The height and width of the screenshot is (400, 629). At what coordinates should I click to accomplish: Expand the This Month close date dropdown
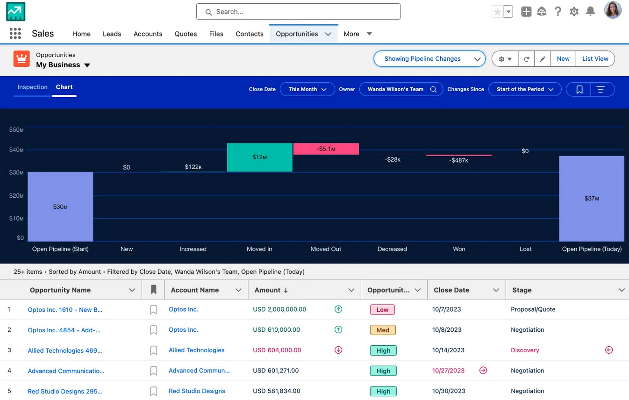coord(307,89)
